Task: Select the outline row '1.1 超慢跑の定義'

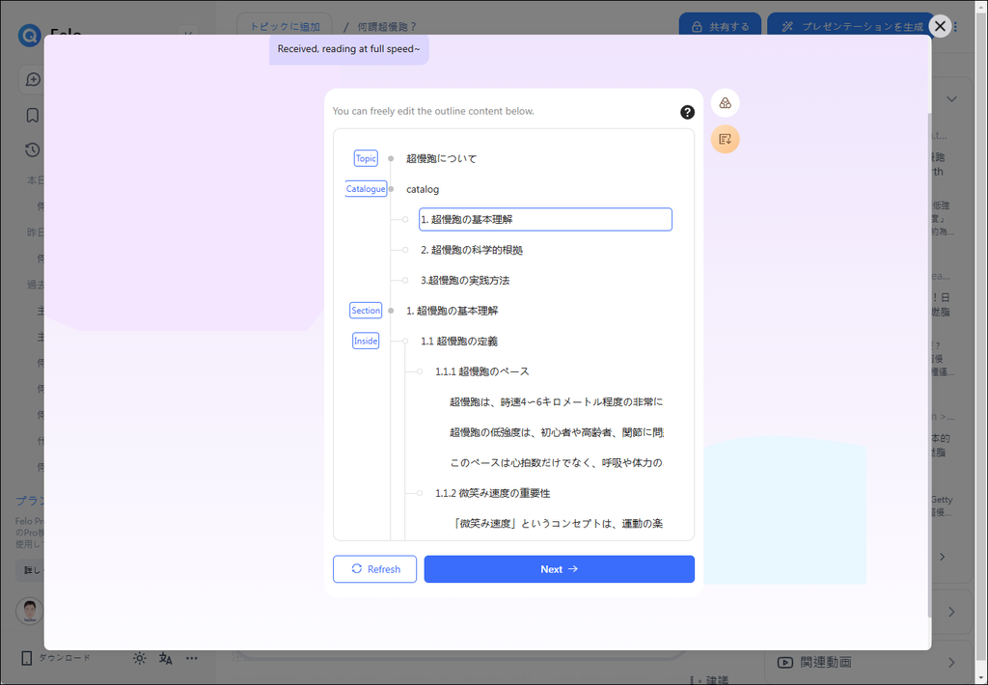Action: click(x=458, y=342)
